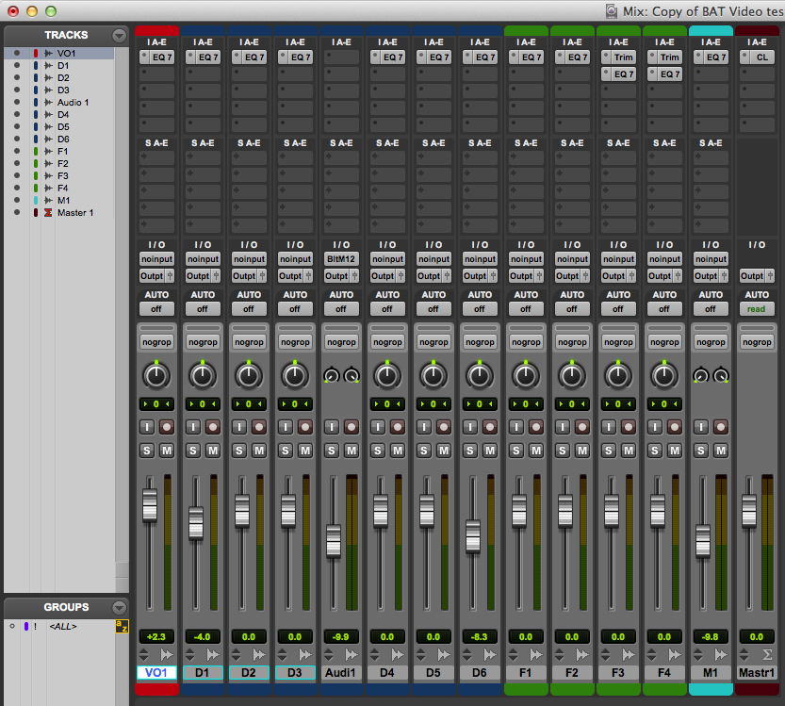This screenshot has width=785, height=706.
Task: Open the Groups list dropdown menu
Action: (x=118, y=607)
